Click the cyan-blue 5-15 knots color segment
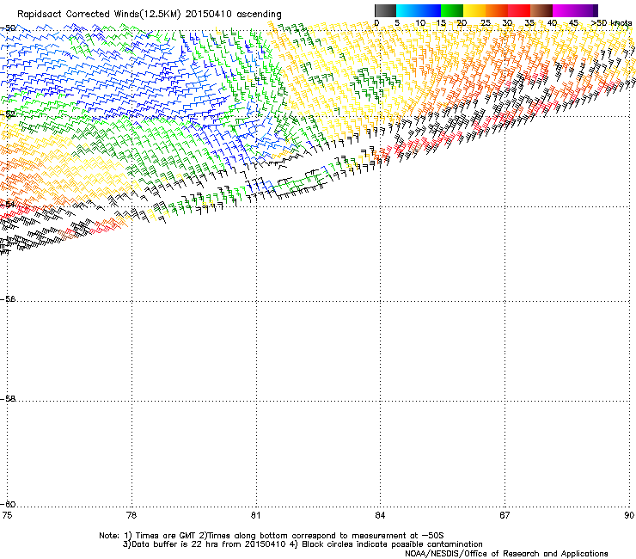Screen dimensions: 636x559 pyautogui.click(x=419, y=10)
